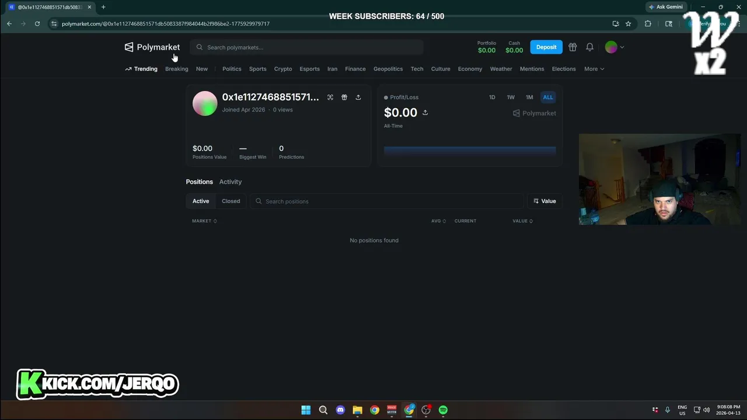Viewport: 747px width, 420px height.
Task: Open the Trending category
Action: [x=141, y=69]
